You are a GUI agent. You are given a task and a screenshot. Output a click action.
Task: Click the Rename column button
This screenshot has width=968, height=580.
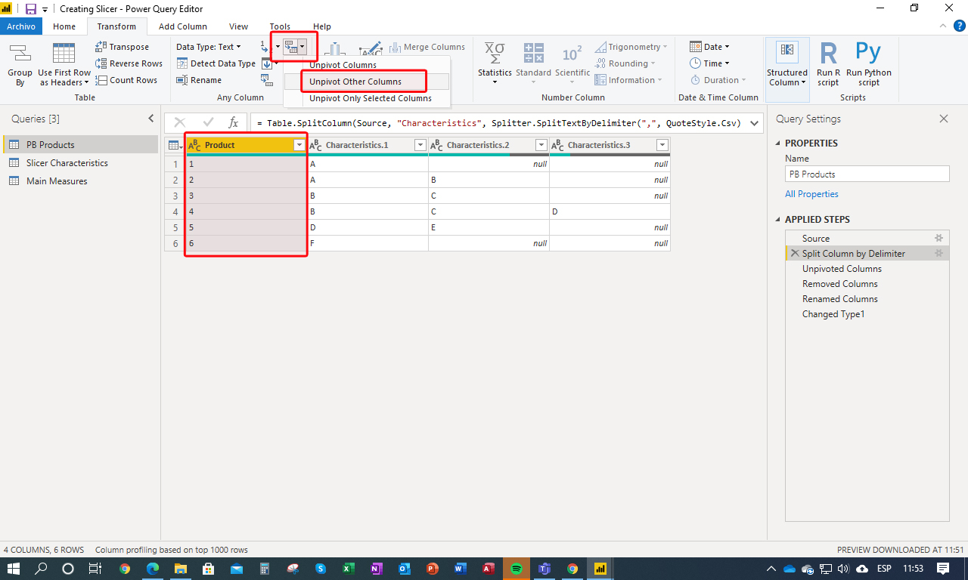click(x=199, y=80)
